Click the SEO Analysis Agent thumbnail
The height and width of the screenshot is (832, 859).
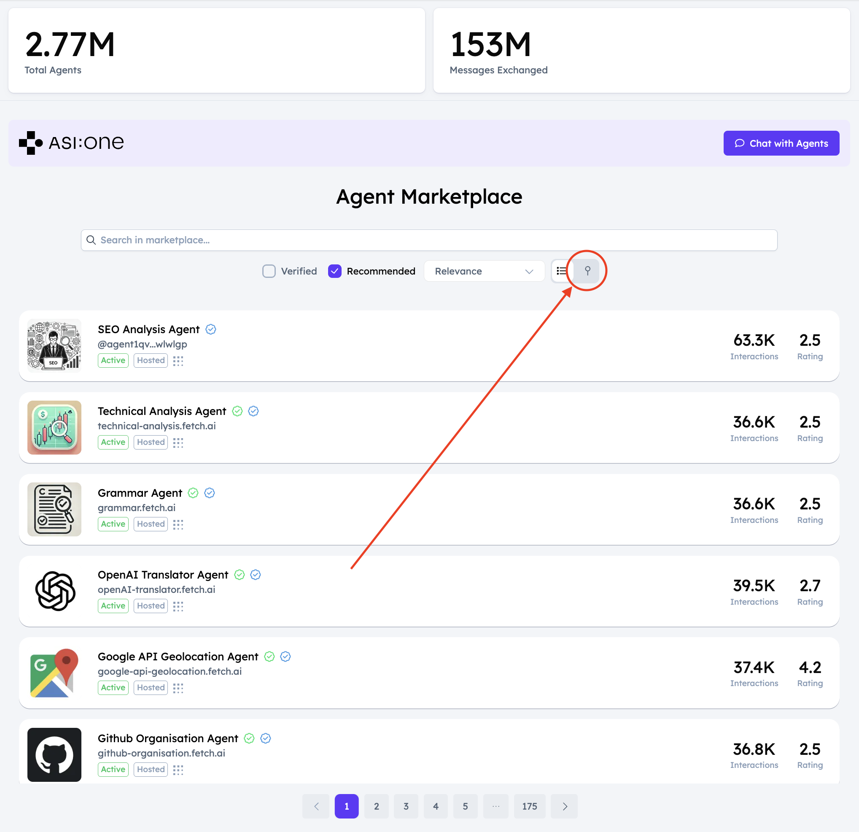click(x=54, y=345)
